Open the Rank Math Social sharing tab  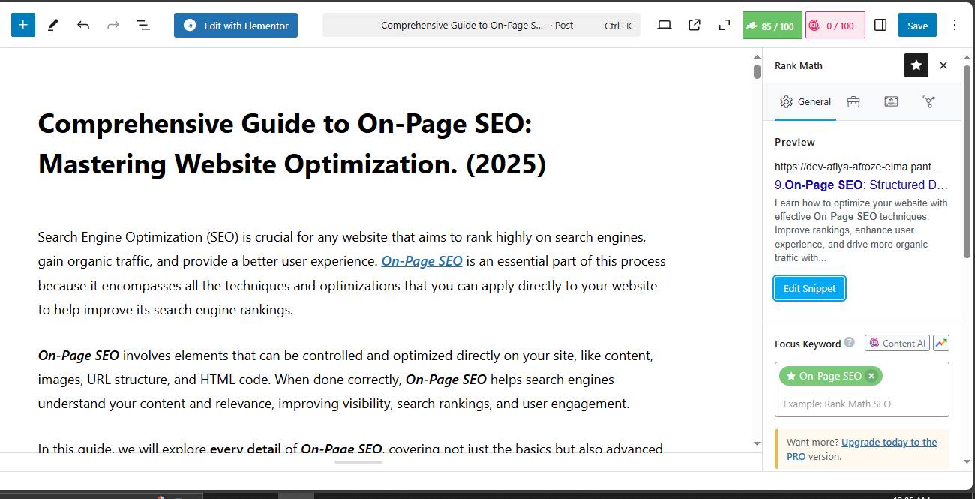point(928,101)
